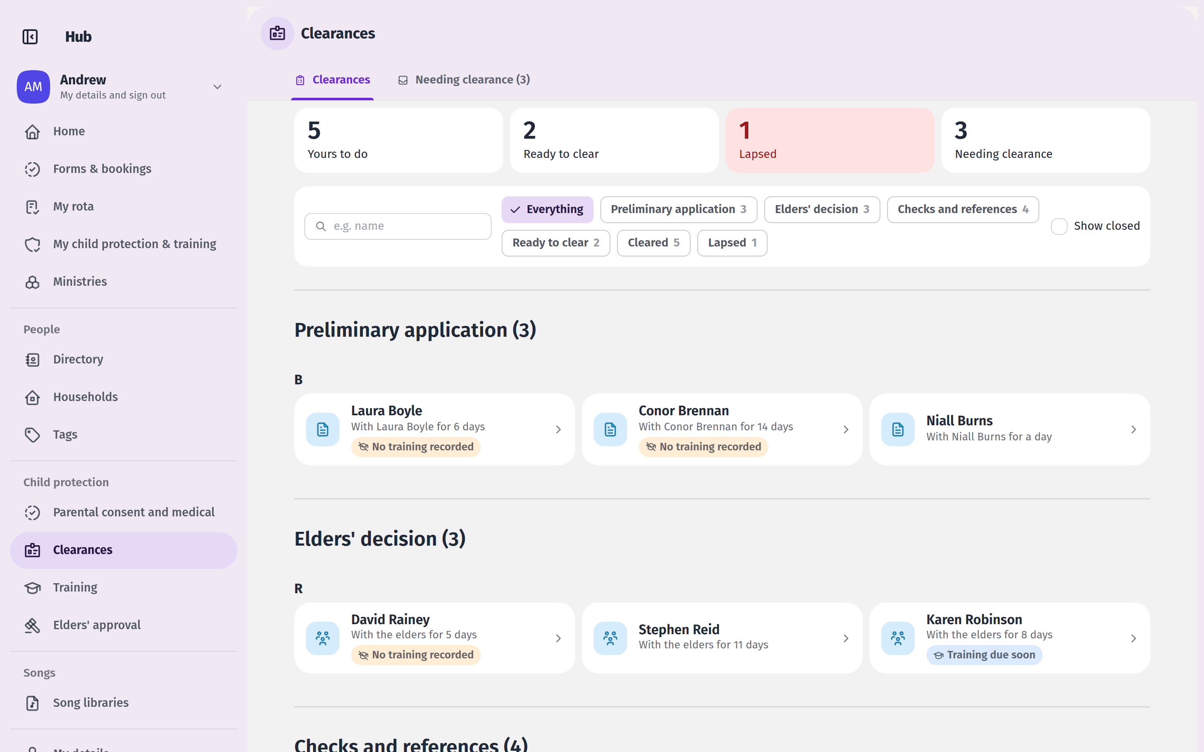Click the Tags label icon
Image resolution: width=1204 pixels, height=752 pixels.
tap(32, 434)
